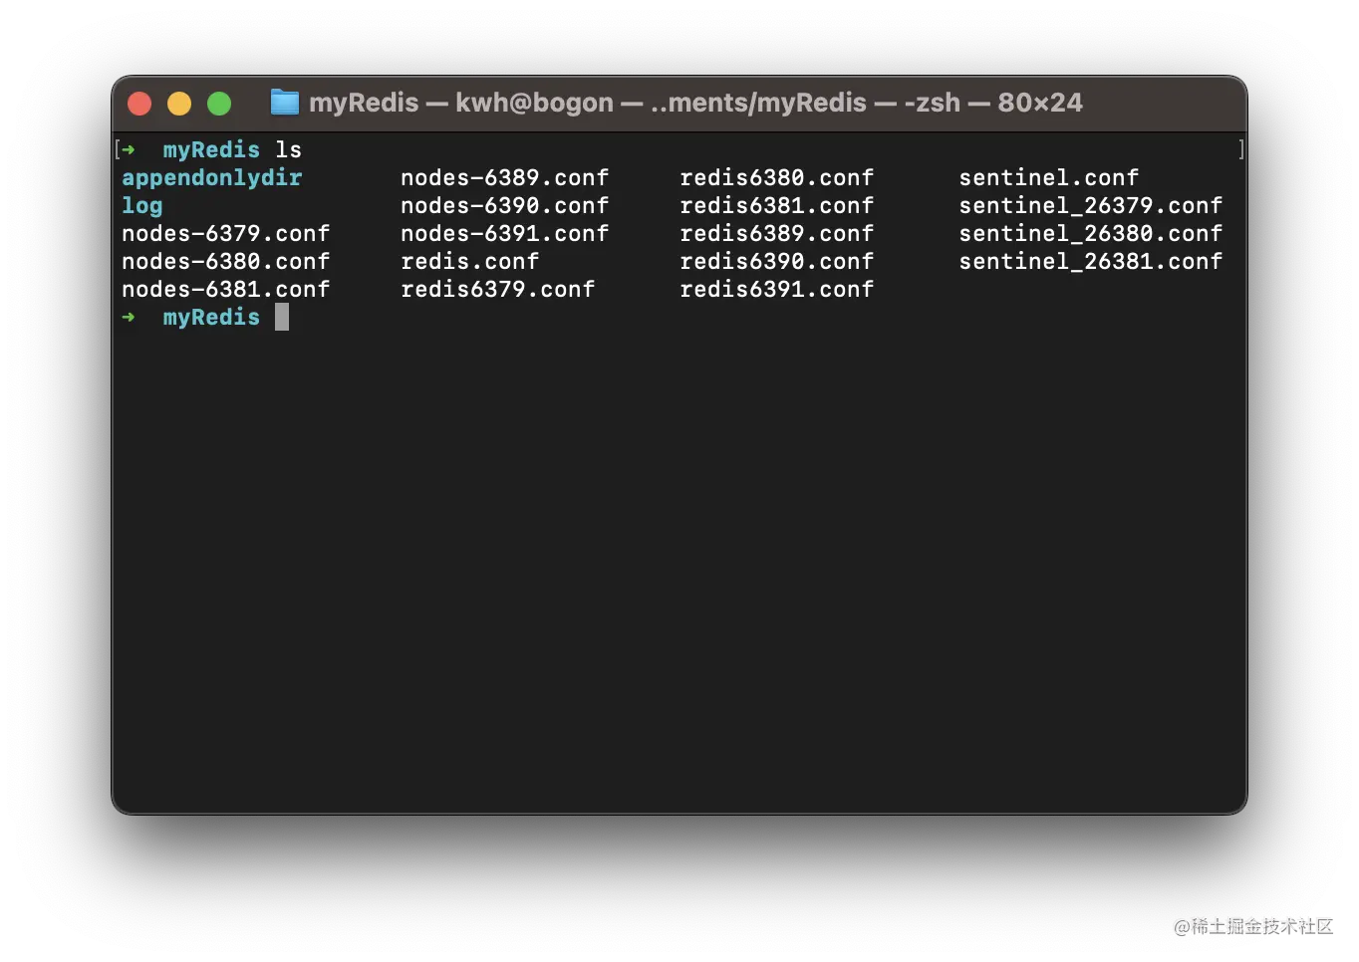Click the redis6391.conf filename
1359x962 pixels.
[776, 289]
